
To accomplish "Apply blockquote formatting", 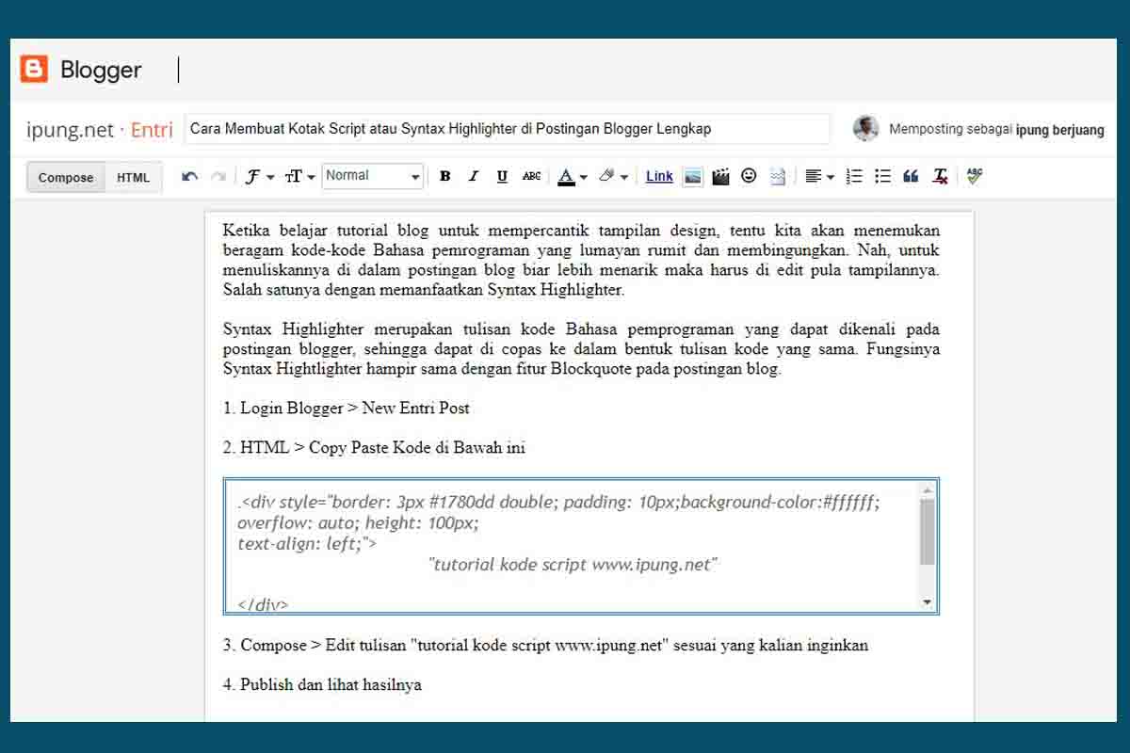I will [911, 176].
